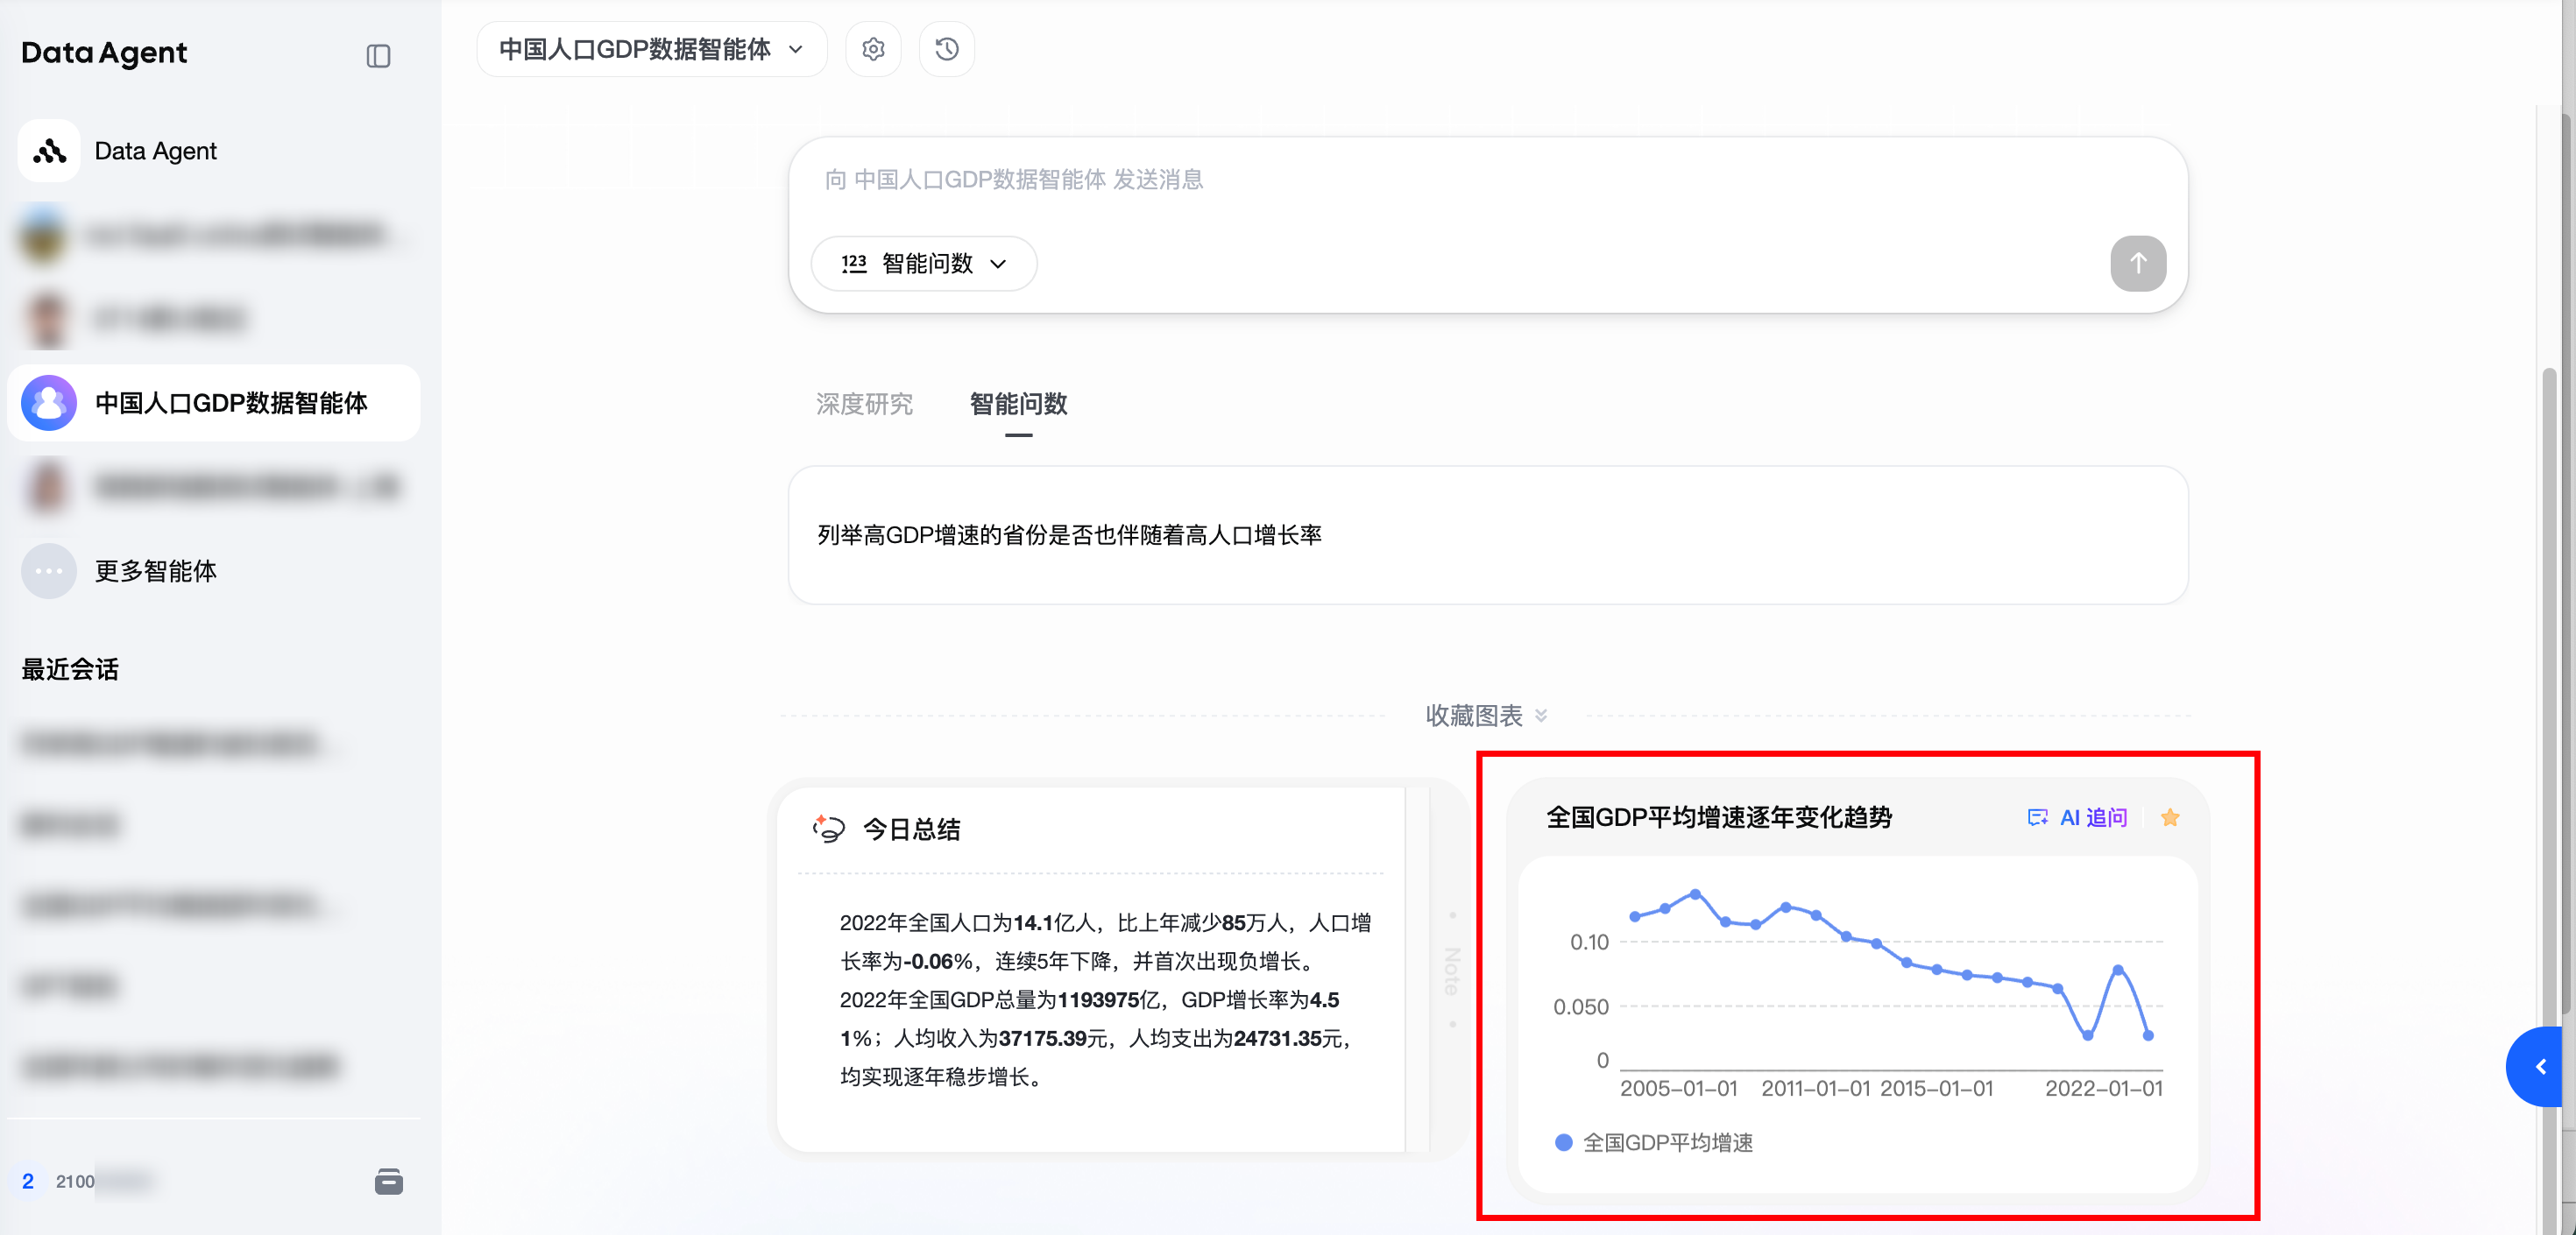
Task: Open the bottom-left archive box icon
Action: pyautogui.click(x=389, y=1181)
